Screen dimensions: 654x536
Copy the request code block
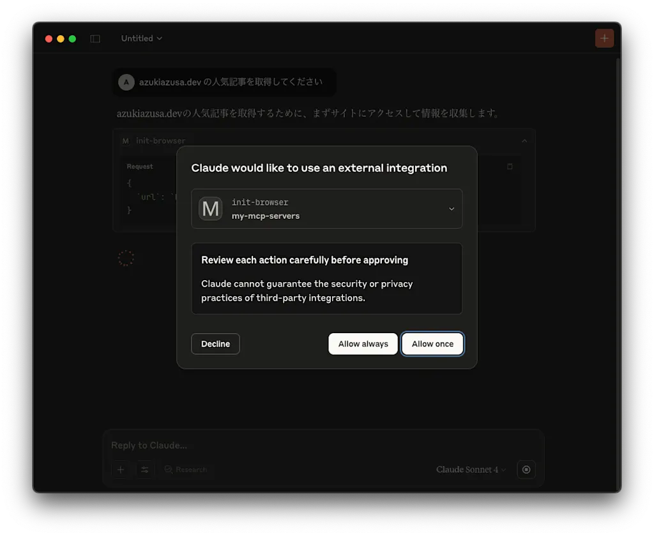tap(510, 167)
